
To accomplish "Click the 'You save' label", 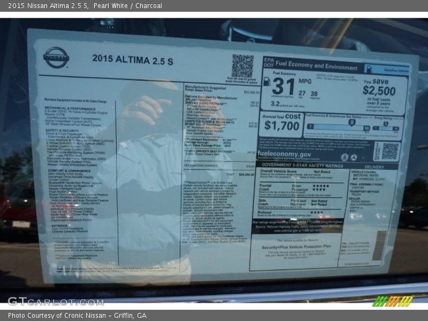I will point(376,81).
